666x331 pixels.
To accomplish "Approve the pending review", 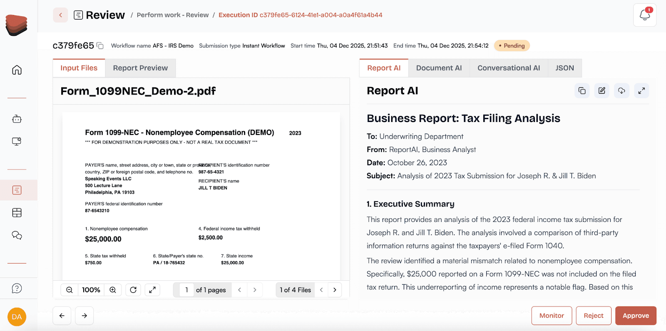I will coord(636,316).
